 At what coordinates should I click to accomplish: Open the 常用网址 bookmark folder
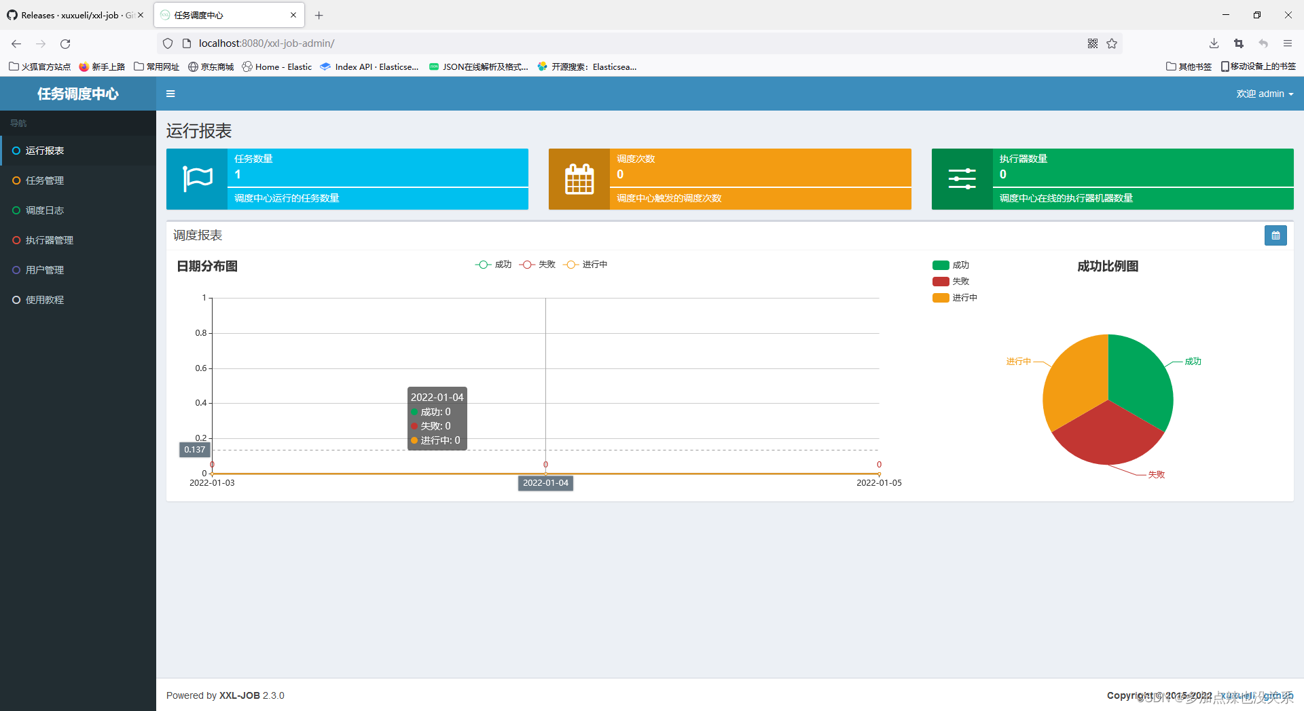coord(157,66)
